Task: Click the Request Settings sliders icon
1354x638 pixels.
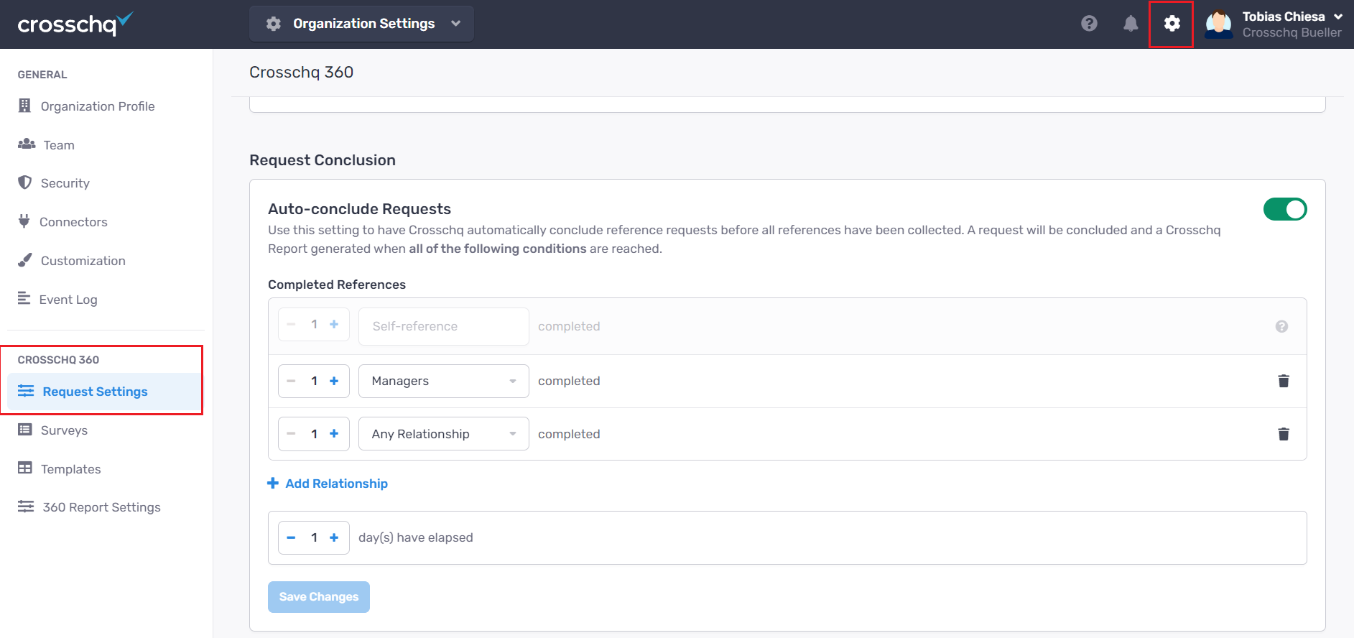Action: coord(26,391)
